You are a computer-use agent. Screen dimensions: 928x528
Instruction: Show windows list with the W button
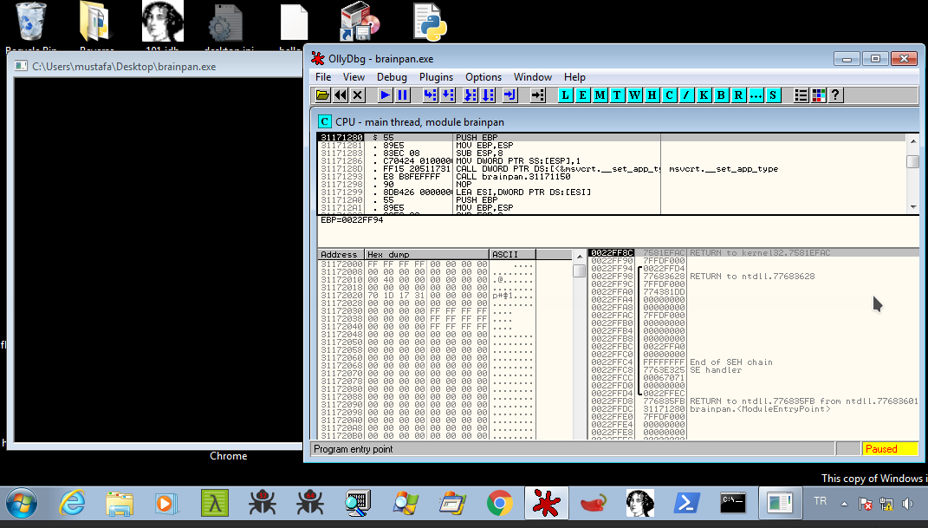pyautogui.click(x=634, y=95)
